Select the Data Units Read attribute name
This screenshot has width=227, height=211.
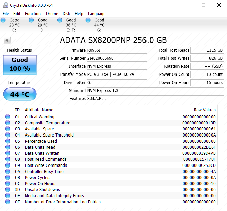pos(40,147)
